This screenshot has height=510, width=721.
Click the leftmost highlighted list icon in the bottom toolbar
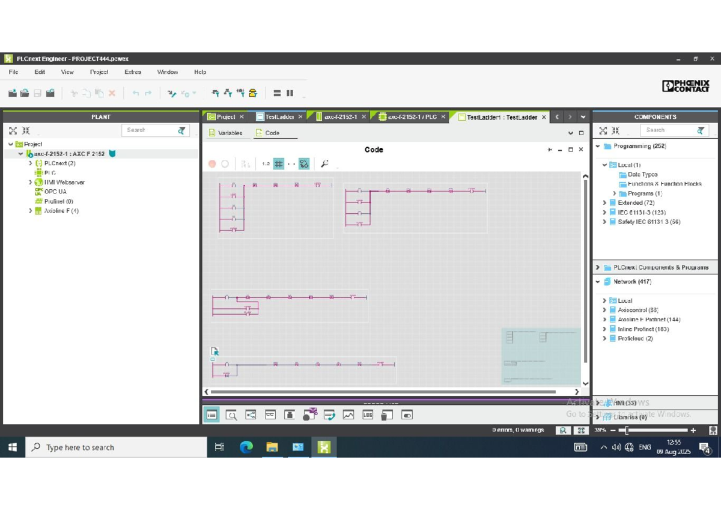click(x=211, y=414)
